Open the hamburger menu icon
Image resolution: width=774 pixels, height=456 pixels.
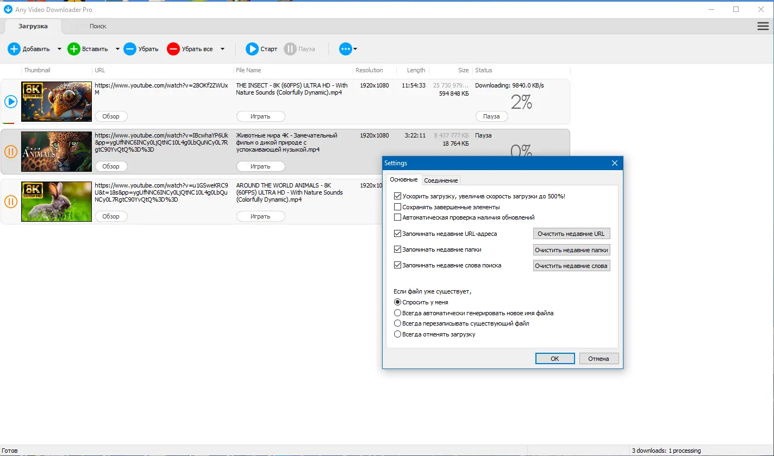click(x=763, y=26)
